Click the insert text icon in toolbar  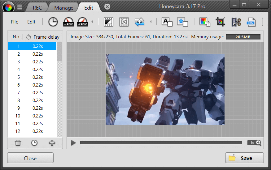[x=167, y=22]
